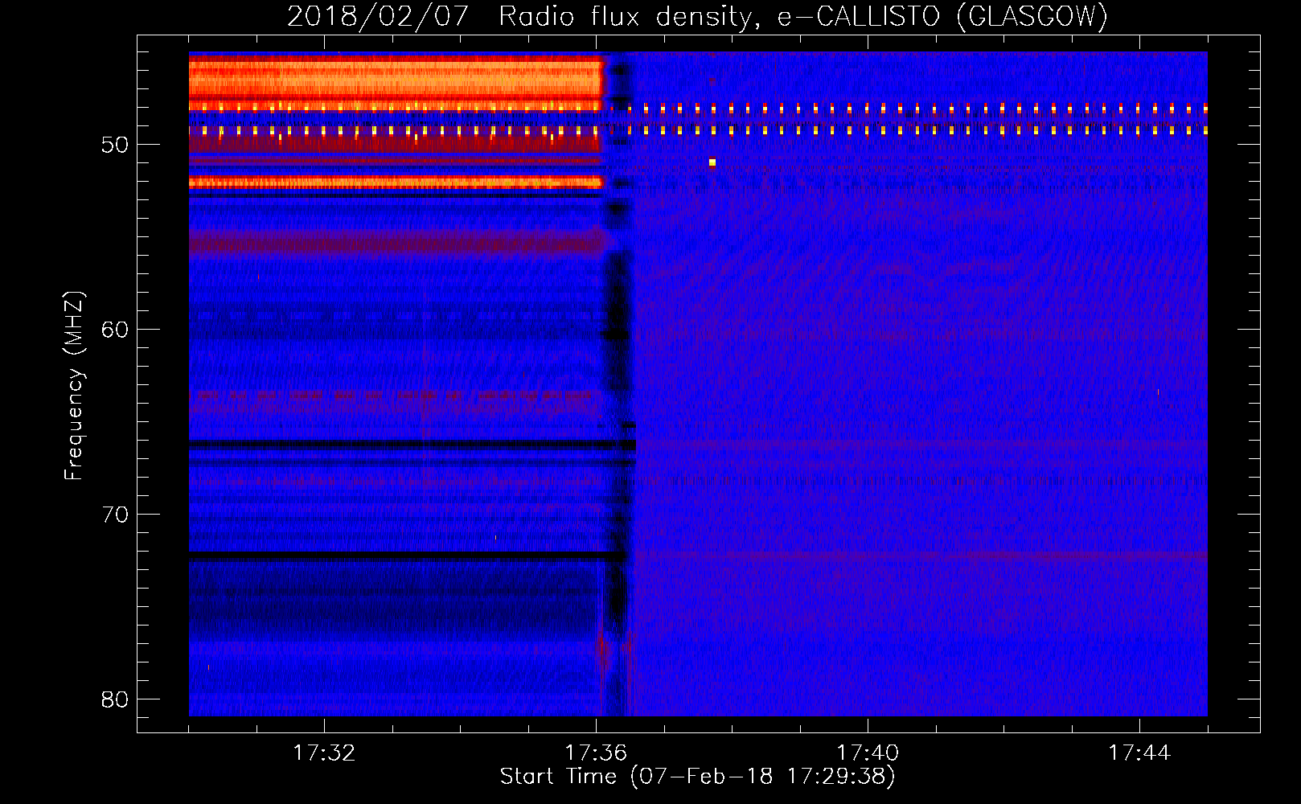The height and width of the screenshot is (804, 1301).
Task: Click the '50' frequency tick label
Action: [x=115, y=145]
